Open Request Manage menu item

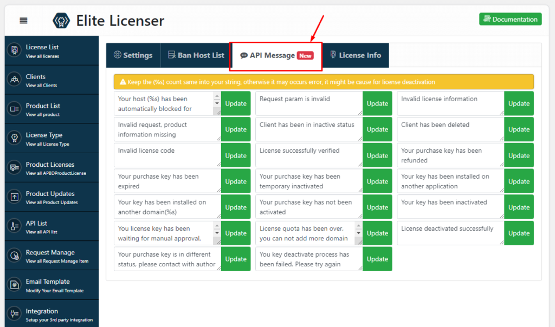(x=51, y=256)
